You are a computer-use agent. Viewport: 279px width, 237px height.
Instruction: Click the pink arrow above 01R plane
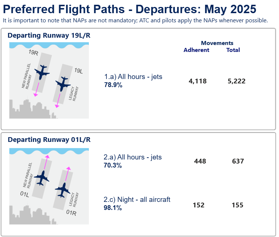click(x=68, y=174)
